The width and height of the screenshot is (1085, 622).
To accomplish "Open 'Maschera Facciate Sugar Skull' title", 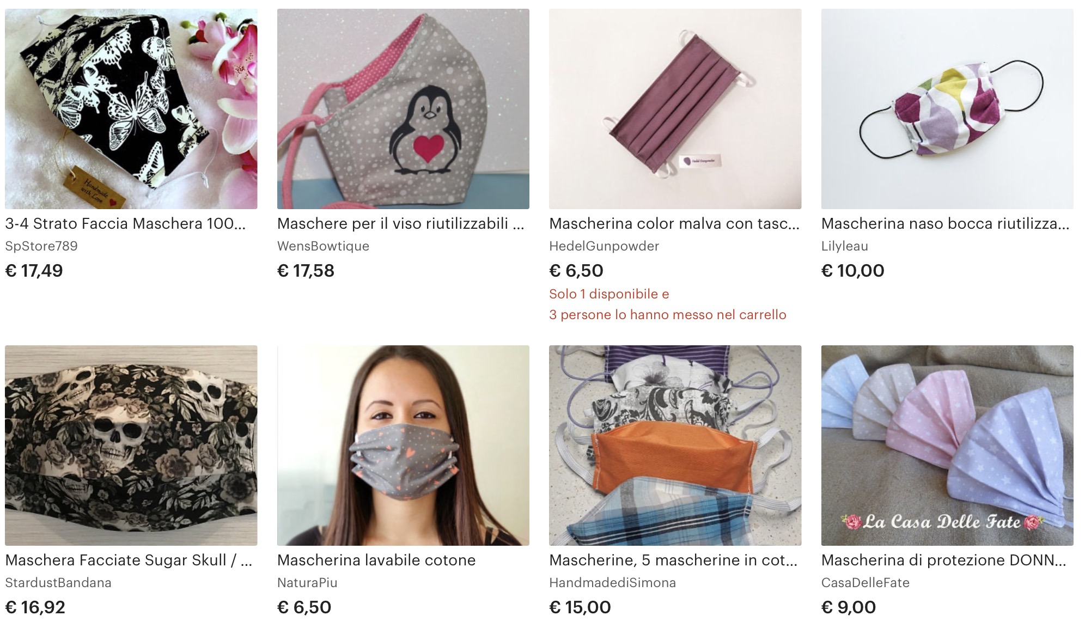I will [129, 560].
